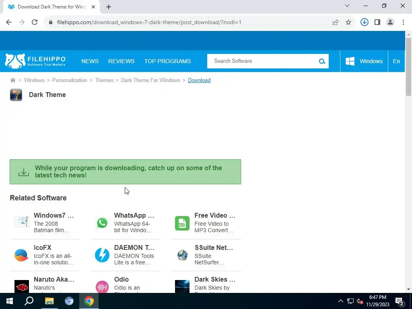
Task: Focus the Search Software field
Action: point(263,61)
